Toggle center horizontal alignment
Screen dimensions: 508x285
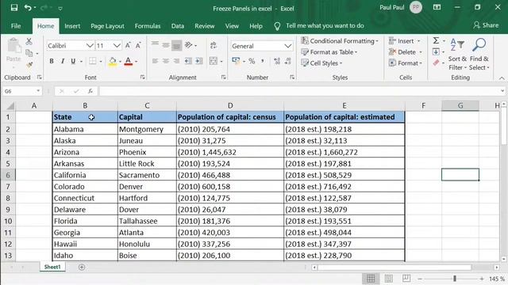tap(166, 61)
